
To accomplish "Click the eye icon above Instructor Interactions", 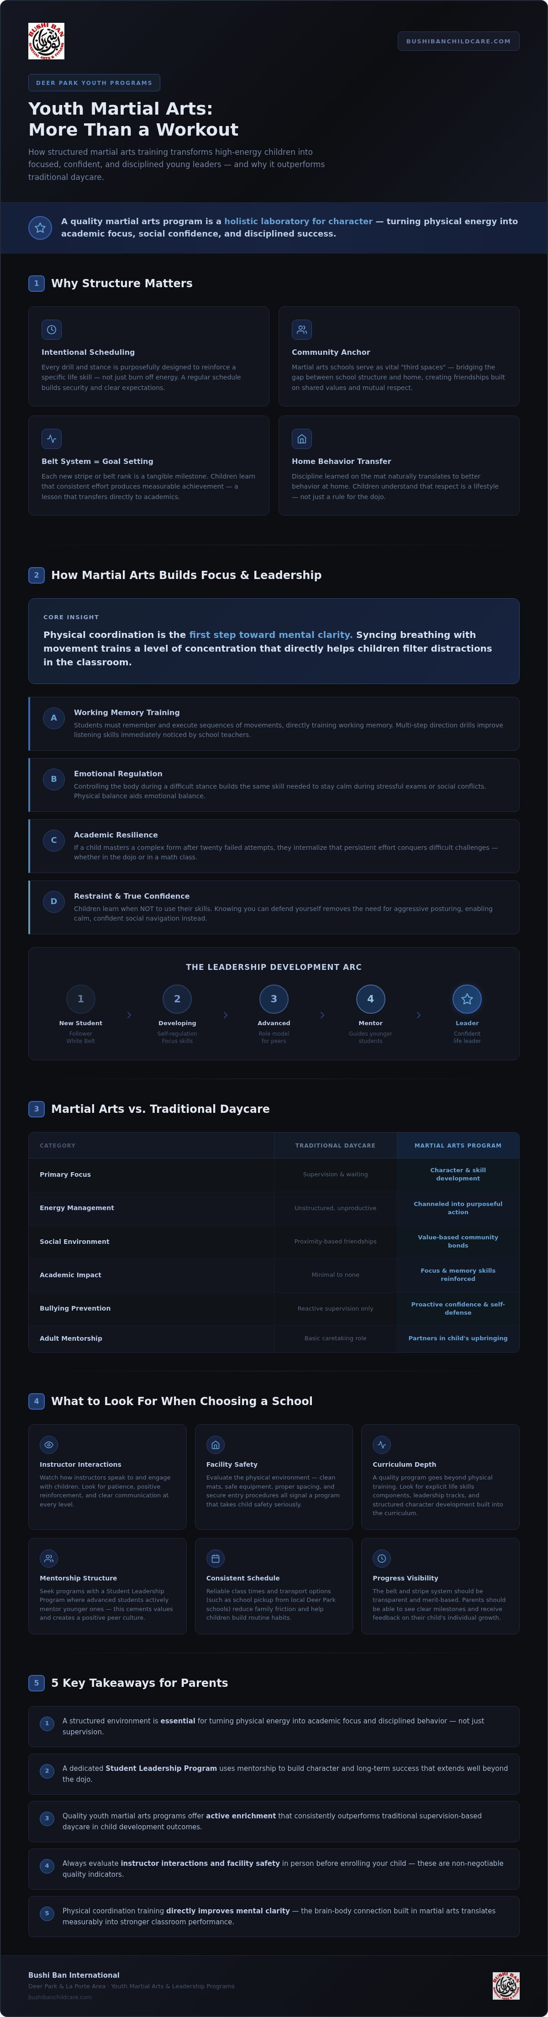I will (48, 1445).
